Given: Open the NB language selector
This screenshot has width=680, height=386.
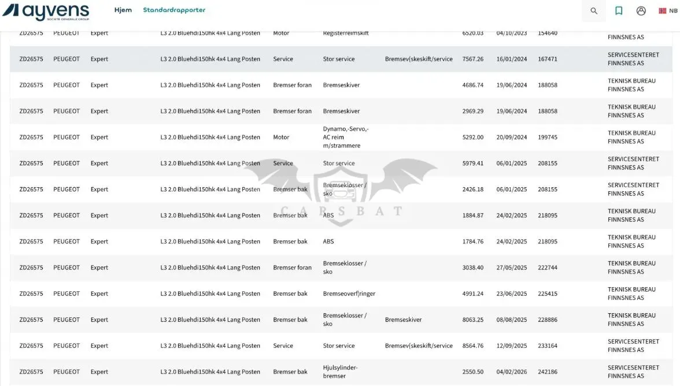Looking at the screenshot, I should (668, 11).
